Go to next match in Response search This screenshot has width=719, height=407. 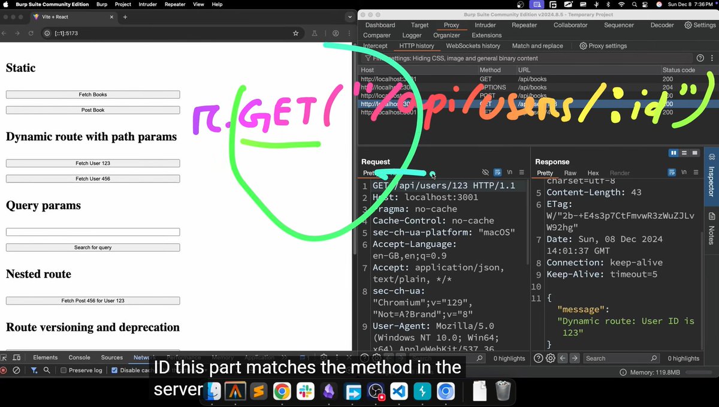pyautogui.click(x=575, y=358)
